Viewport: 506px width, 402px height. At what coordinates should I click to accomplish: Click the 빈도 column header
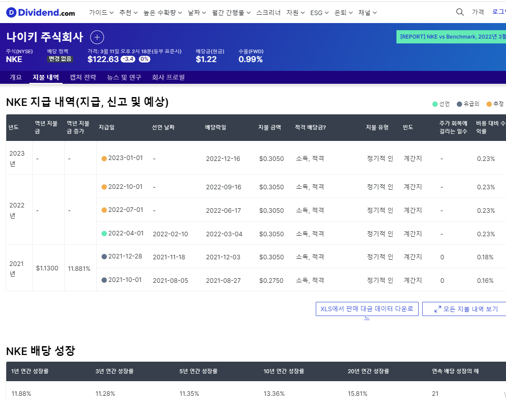(408, 128)
